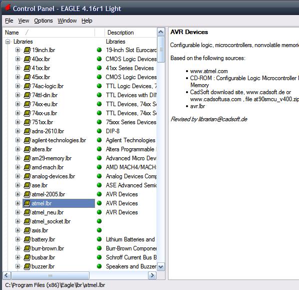Viewport: 299px width, 290px height.
Task: Click the ase.lbr library icon
Action: [27, 185]
